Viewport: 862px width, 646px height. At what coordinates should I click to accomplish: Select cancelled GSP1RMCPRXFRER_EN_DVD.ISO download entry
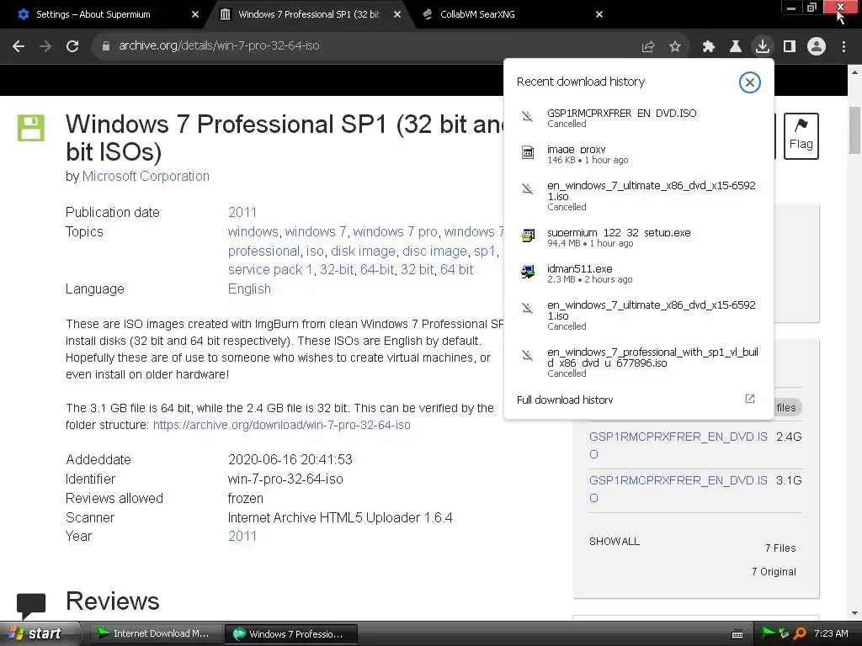pyautogui.click(x=639, y=118)
